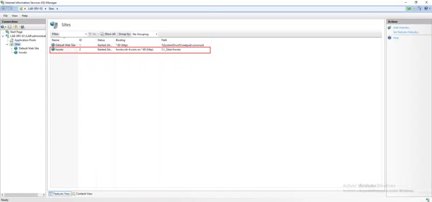Click the Delete Connection icon in Connections toolbar
432x202 pixels.
[23, 27]
